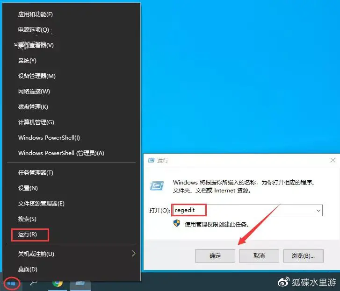Click the 取消 button

pyautogui.click(x=259, y=256)
